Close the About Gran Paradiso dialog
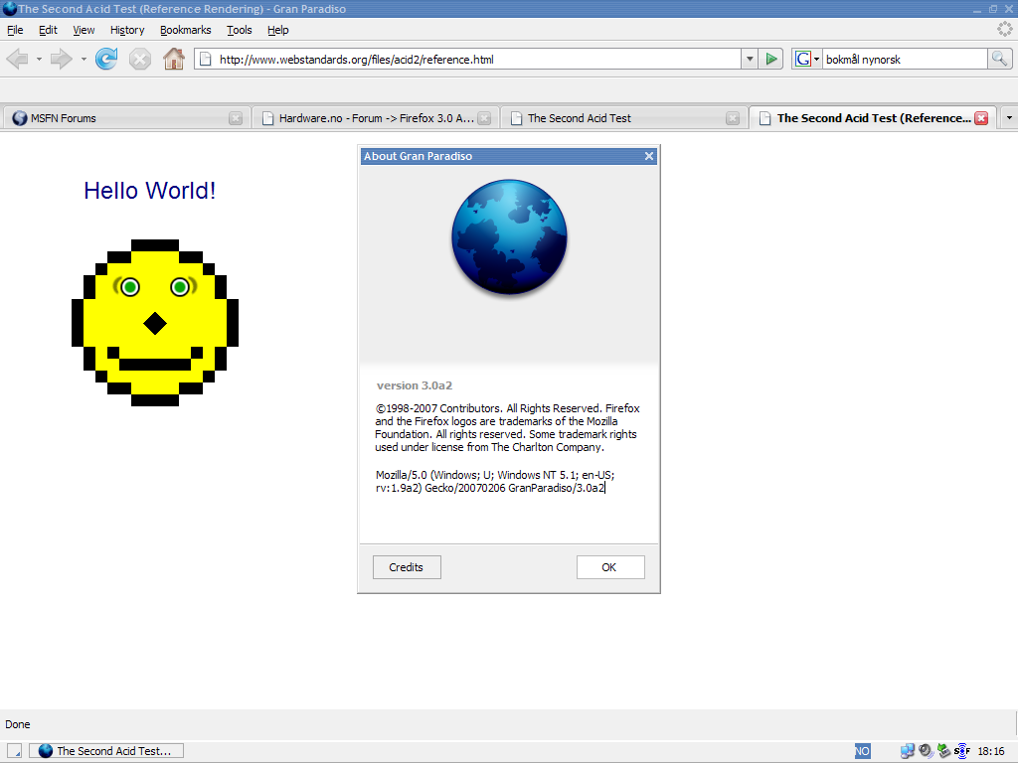 [648, 156]
